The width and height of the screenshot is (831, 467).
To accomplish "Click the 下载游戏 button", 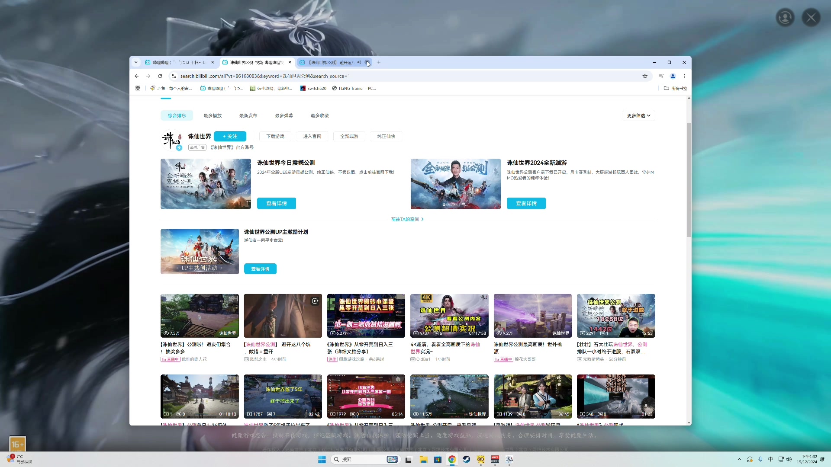I will pos(275,136).
